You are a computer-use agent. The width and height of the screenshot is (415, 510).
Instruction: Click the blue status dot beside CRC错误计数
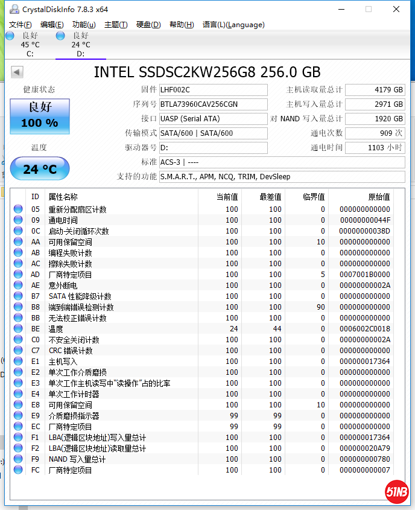19,350
